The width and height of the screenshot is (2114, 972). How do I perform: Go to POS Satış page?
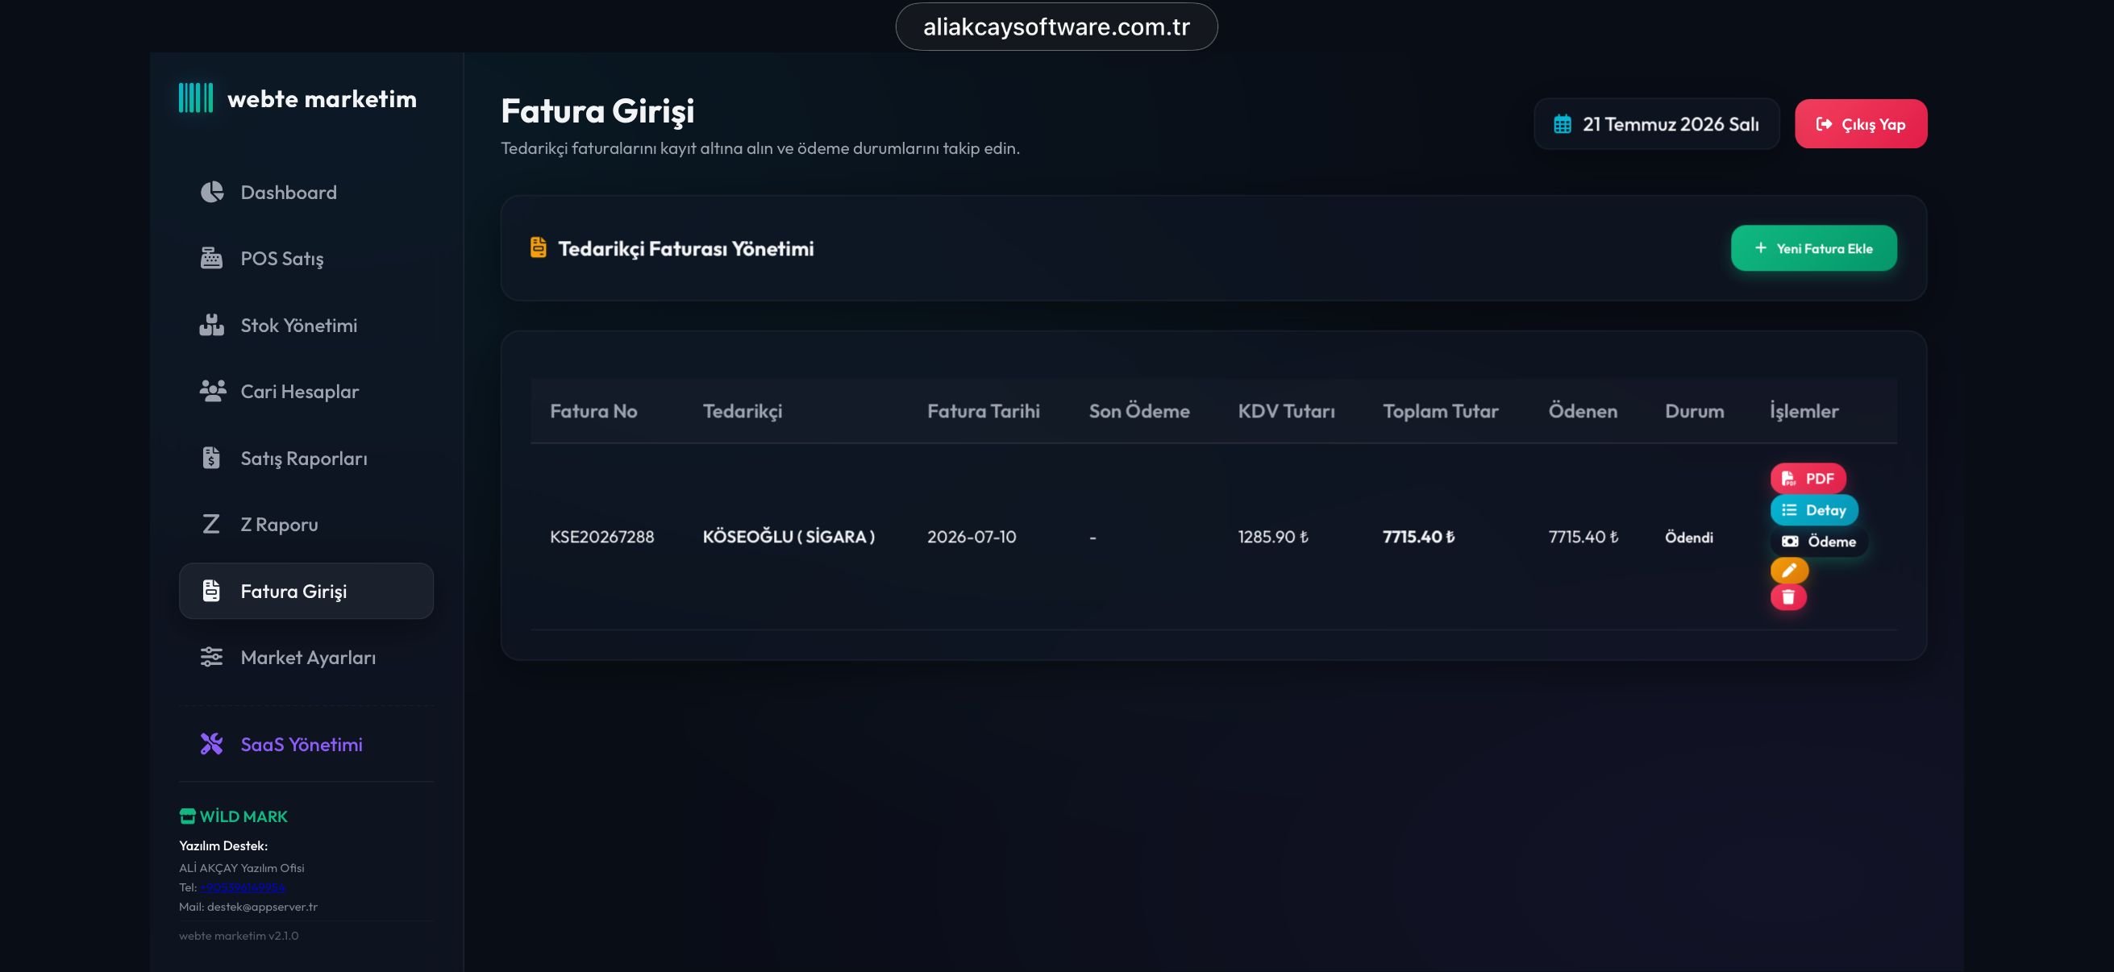[x=306, y=259]
